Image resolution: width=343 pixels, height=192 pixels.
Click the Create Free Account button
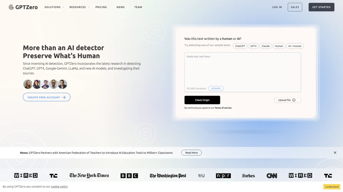[46, 97]
